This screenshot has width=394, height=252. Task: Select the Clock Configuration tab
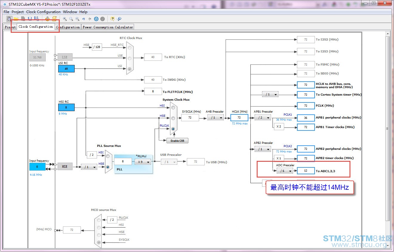click(36, 27)
